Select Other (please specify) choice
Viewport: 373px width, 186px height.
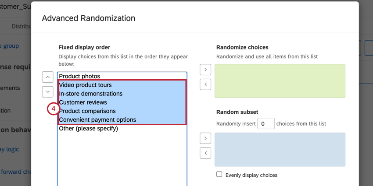pyautogui.click(x=88, y=129)
